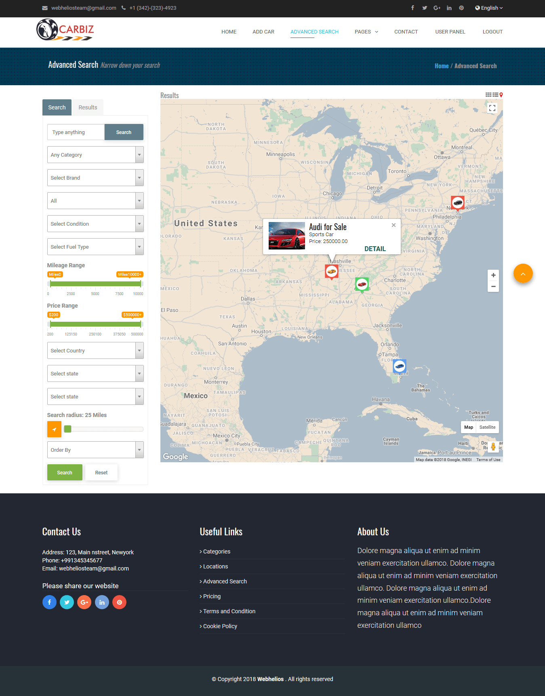Open the English language selector
545x696 pixels.
[489, 8]
